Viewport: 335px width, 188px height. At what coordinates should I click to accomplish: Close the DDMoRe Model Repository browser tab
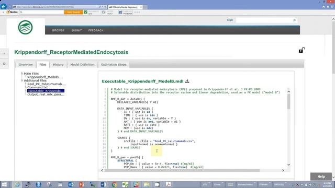141,7
